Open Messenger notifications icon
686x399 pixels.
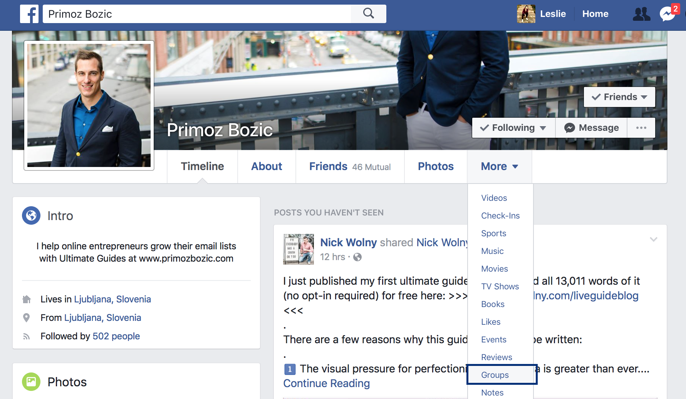[x=667, y=14]
